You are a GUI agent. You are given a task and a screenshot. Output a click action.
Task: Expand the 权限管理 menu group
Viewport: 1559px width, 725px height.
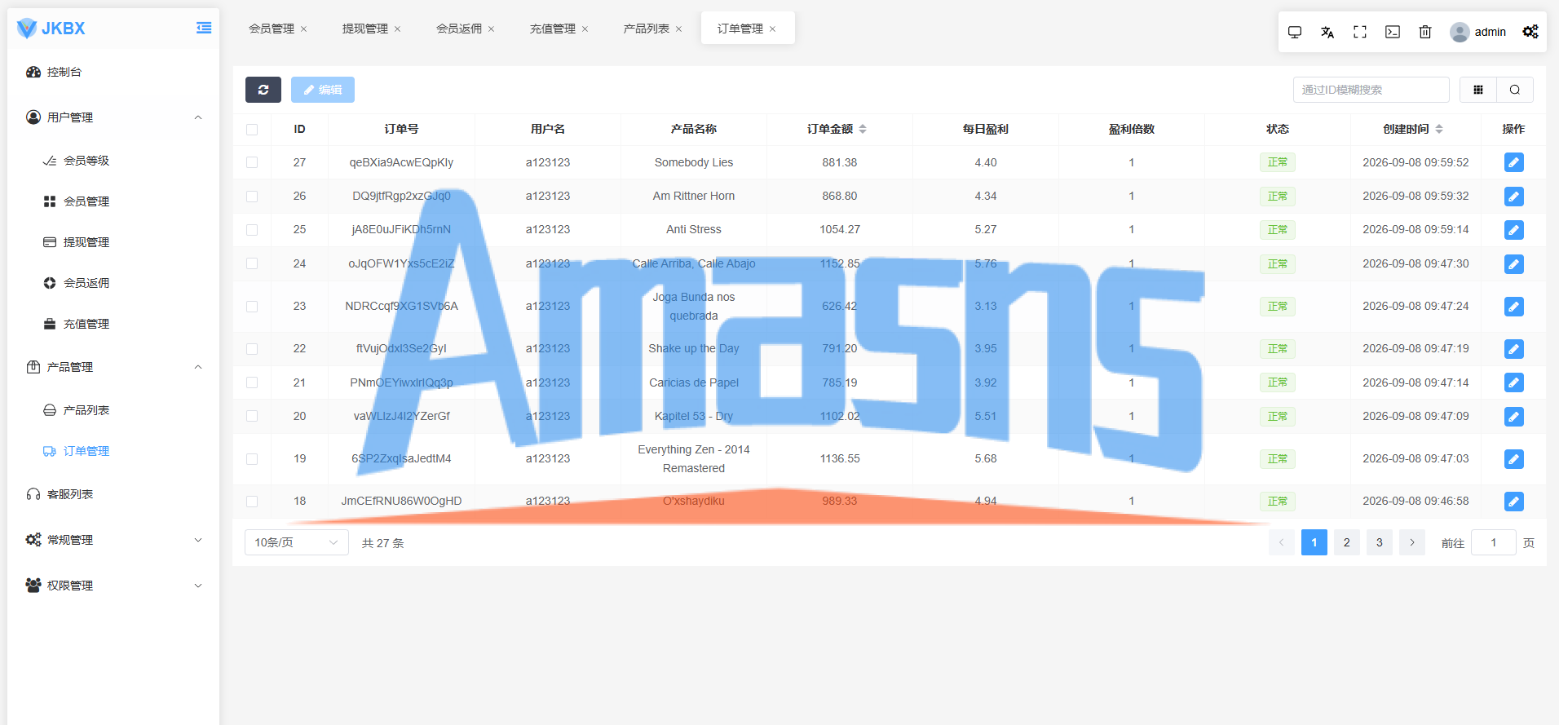click(114, 586)
